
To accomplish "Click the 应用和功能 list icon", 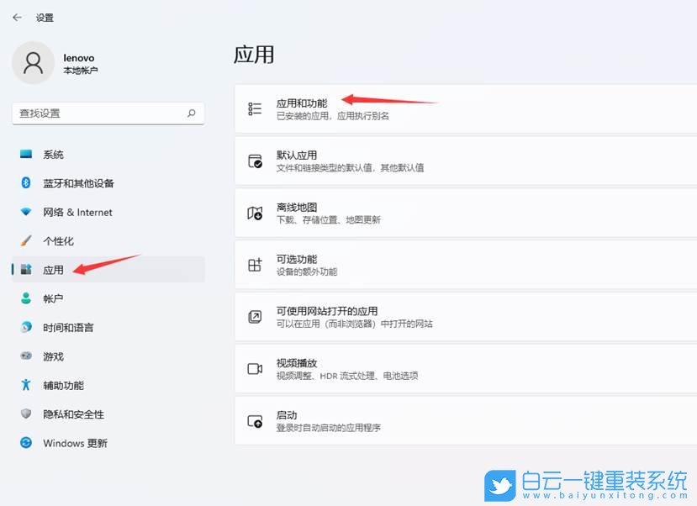I will [255, 107].
